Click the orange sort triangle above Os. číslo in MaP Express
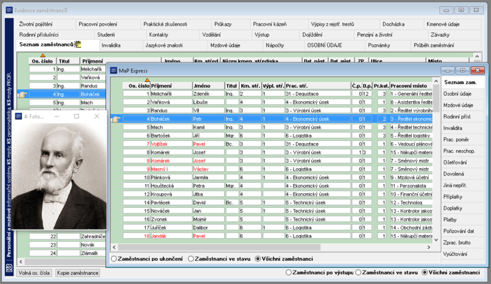Screen dimensions: 491x284 coord(147,80)
